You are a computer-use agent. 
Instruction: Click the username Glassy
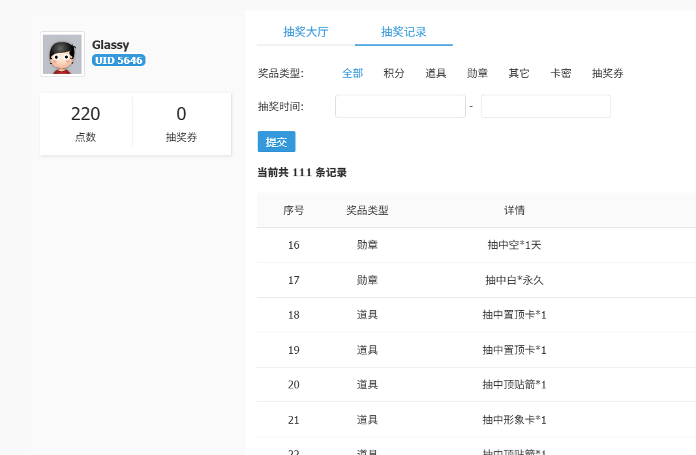point(110,44)
